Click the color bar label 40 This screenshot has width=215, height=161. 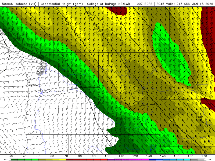25,156
